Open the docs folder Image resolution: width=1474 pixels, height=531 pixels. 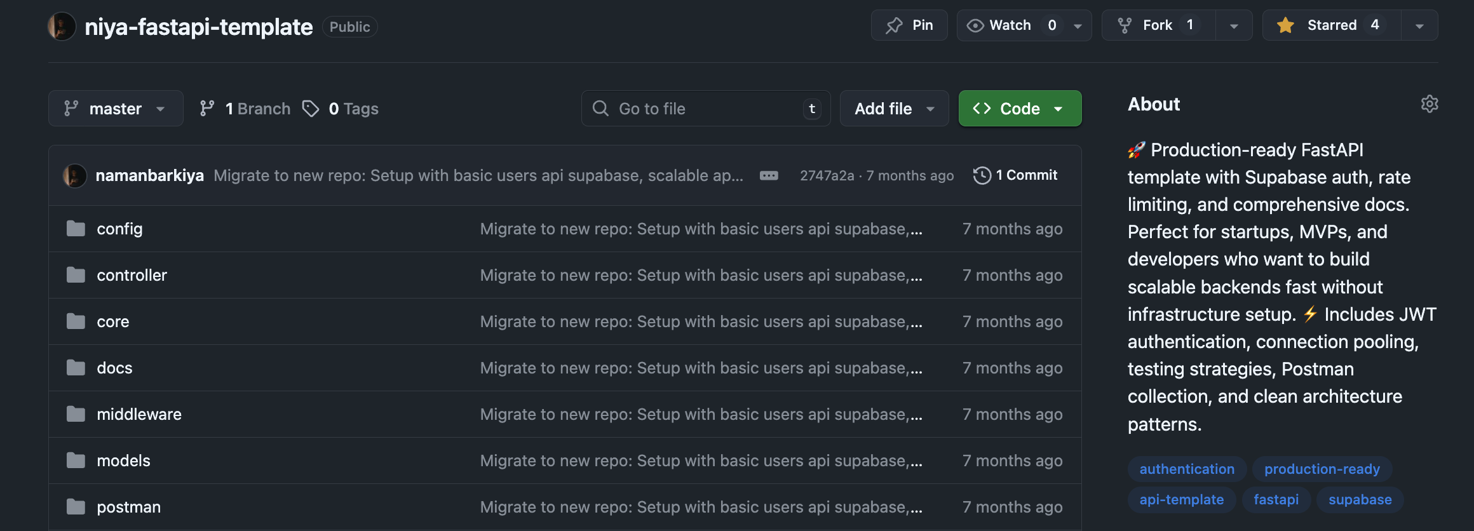(114, 368)
